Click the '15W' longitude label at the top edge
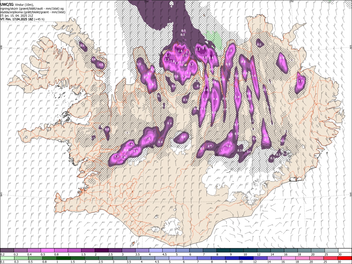This screenshot has width=352, height=264. coord(291,1)
